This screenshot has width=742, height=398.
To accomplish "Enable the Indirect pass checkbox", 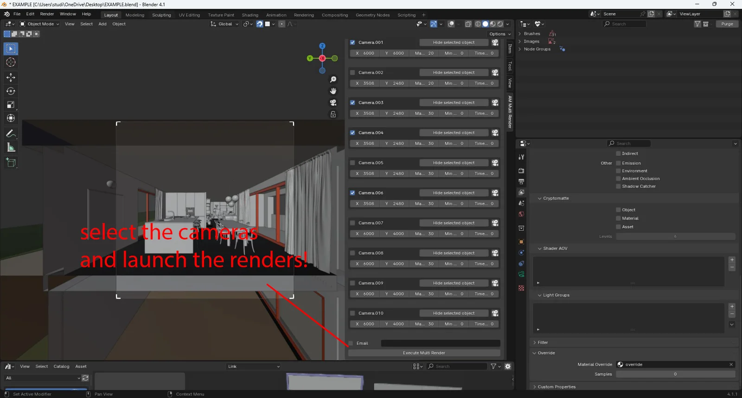I will coord(618,154).
